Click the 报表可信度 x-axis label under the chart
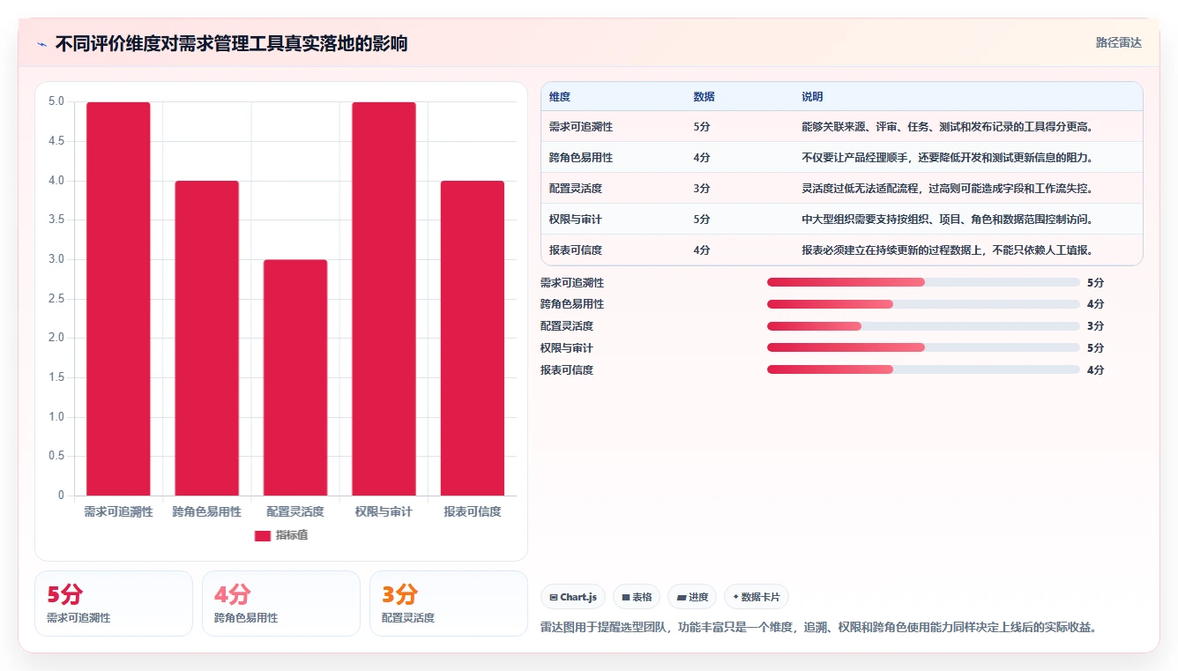The width and height of the screenshot is (1178, 671). 473,511
